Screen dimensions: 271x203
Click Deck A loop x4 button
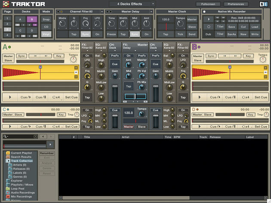click(x=56, y=97)
